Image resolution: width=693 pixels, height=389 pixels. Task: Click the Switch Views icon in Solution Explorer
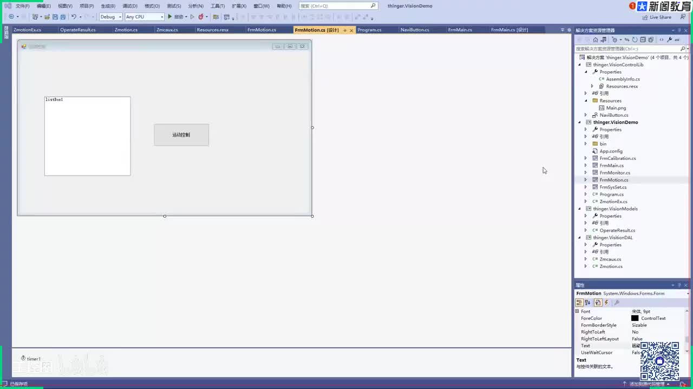[603, 39]
